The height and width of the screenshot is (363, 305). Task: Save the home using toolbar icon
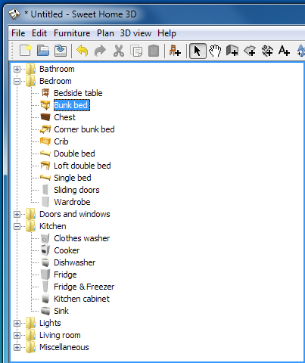coord(61,51)
